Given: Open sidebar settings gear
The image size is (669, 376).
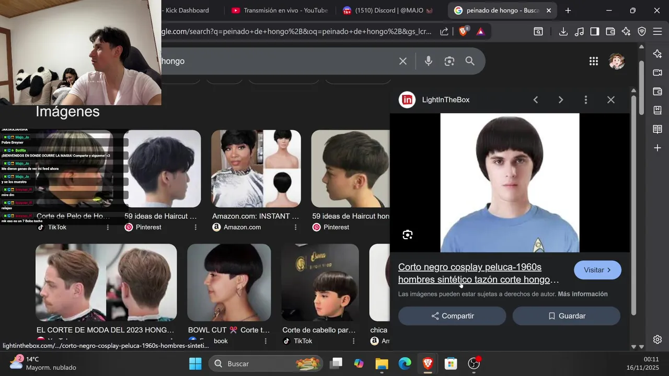Looking at the screenshot, I should click(x=658, y=339).
